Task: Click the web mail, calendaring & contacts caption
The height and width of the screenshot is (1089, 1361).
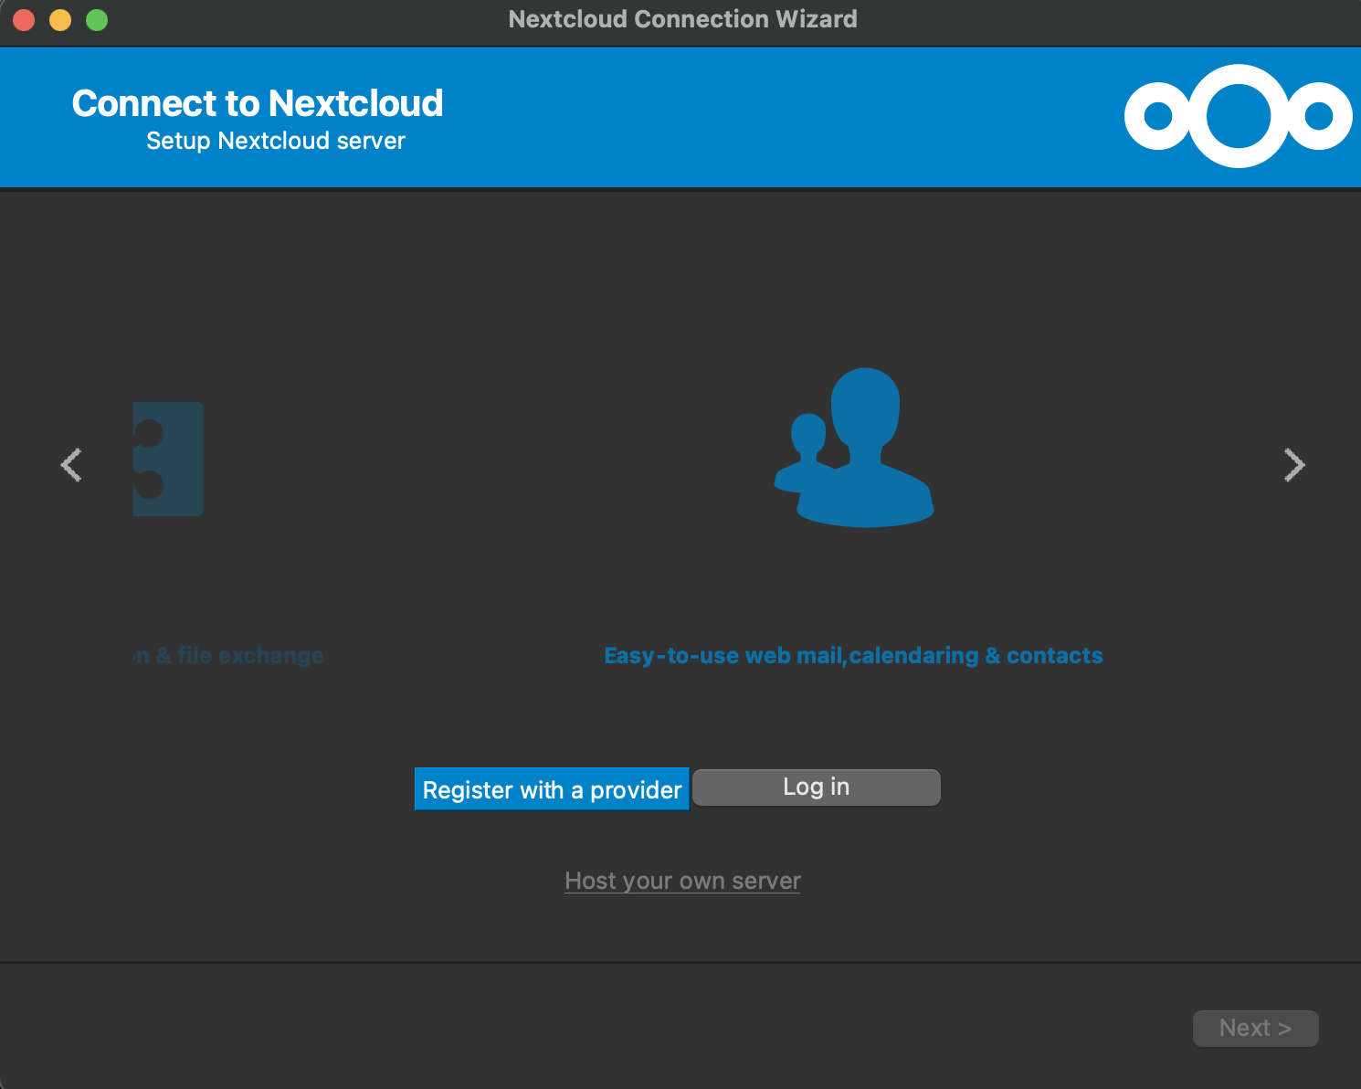Action: pyautogui.click(x=853, y=656)
